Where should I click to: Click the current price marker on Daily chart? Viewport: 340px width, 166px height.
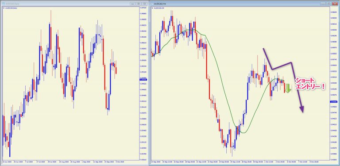(x=143, y=80)
